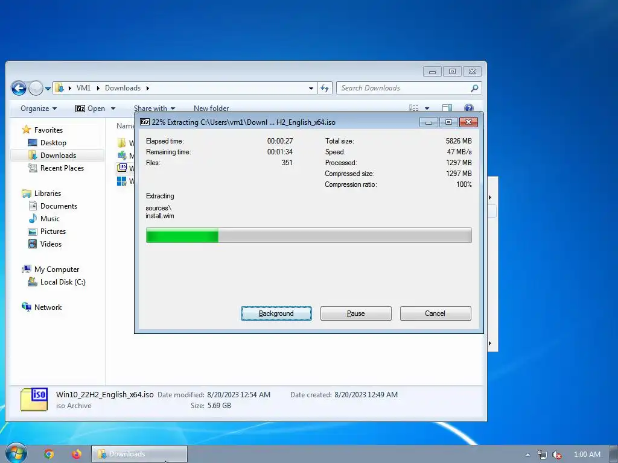The image size is (618, 463).
Task: Open the Videos library
Action: pyautogui.click(x=51, y=244)
